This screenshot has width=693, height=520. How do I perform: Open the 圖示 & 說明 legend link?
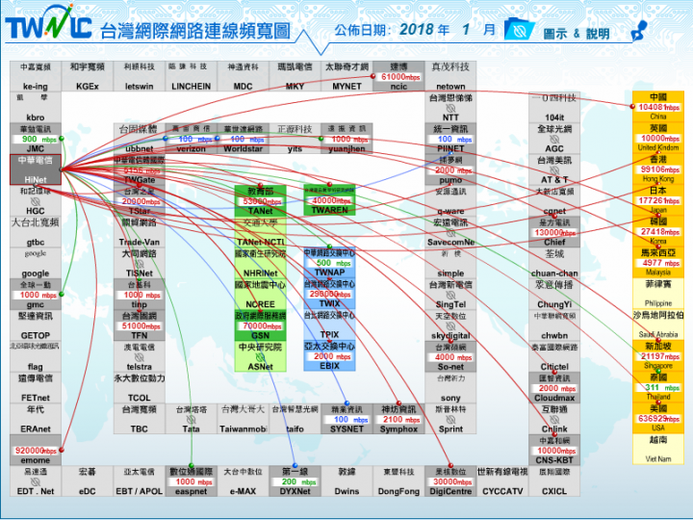pyautogui.click(x=577, y=34)
